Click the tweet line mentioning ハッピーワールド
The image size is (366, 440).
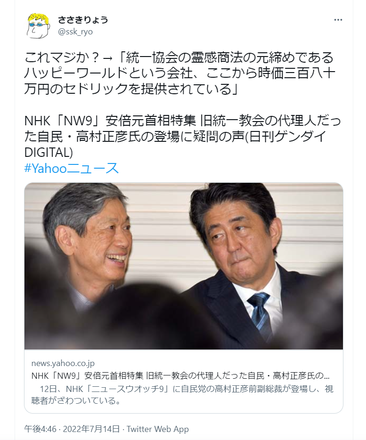click(x=179, y=73)
